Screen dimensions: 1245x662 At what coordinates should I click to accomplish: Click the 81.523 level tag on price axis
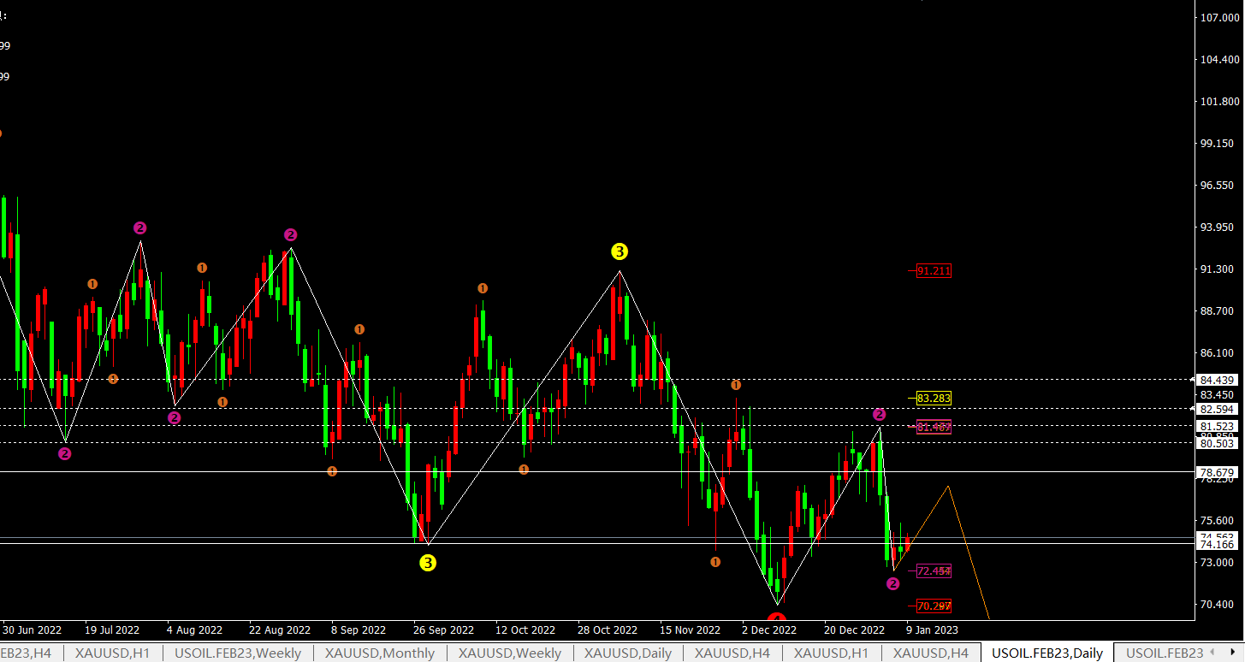(x=1217, y=426)
